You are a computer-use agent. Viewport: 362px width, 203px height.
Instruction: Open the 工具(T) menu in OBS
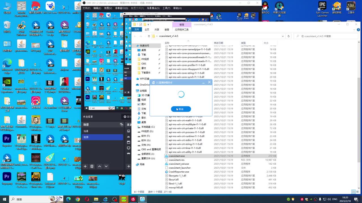[166, 8]
